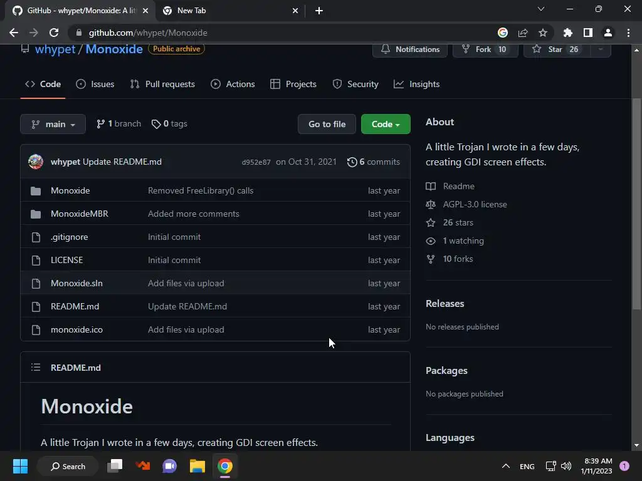Bookmark this page with the star icon
Viewport: 642px width, 481px height.
click(543, 33)
